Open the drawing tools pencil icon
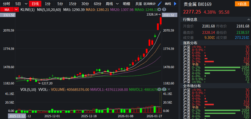 point(160,4)
